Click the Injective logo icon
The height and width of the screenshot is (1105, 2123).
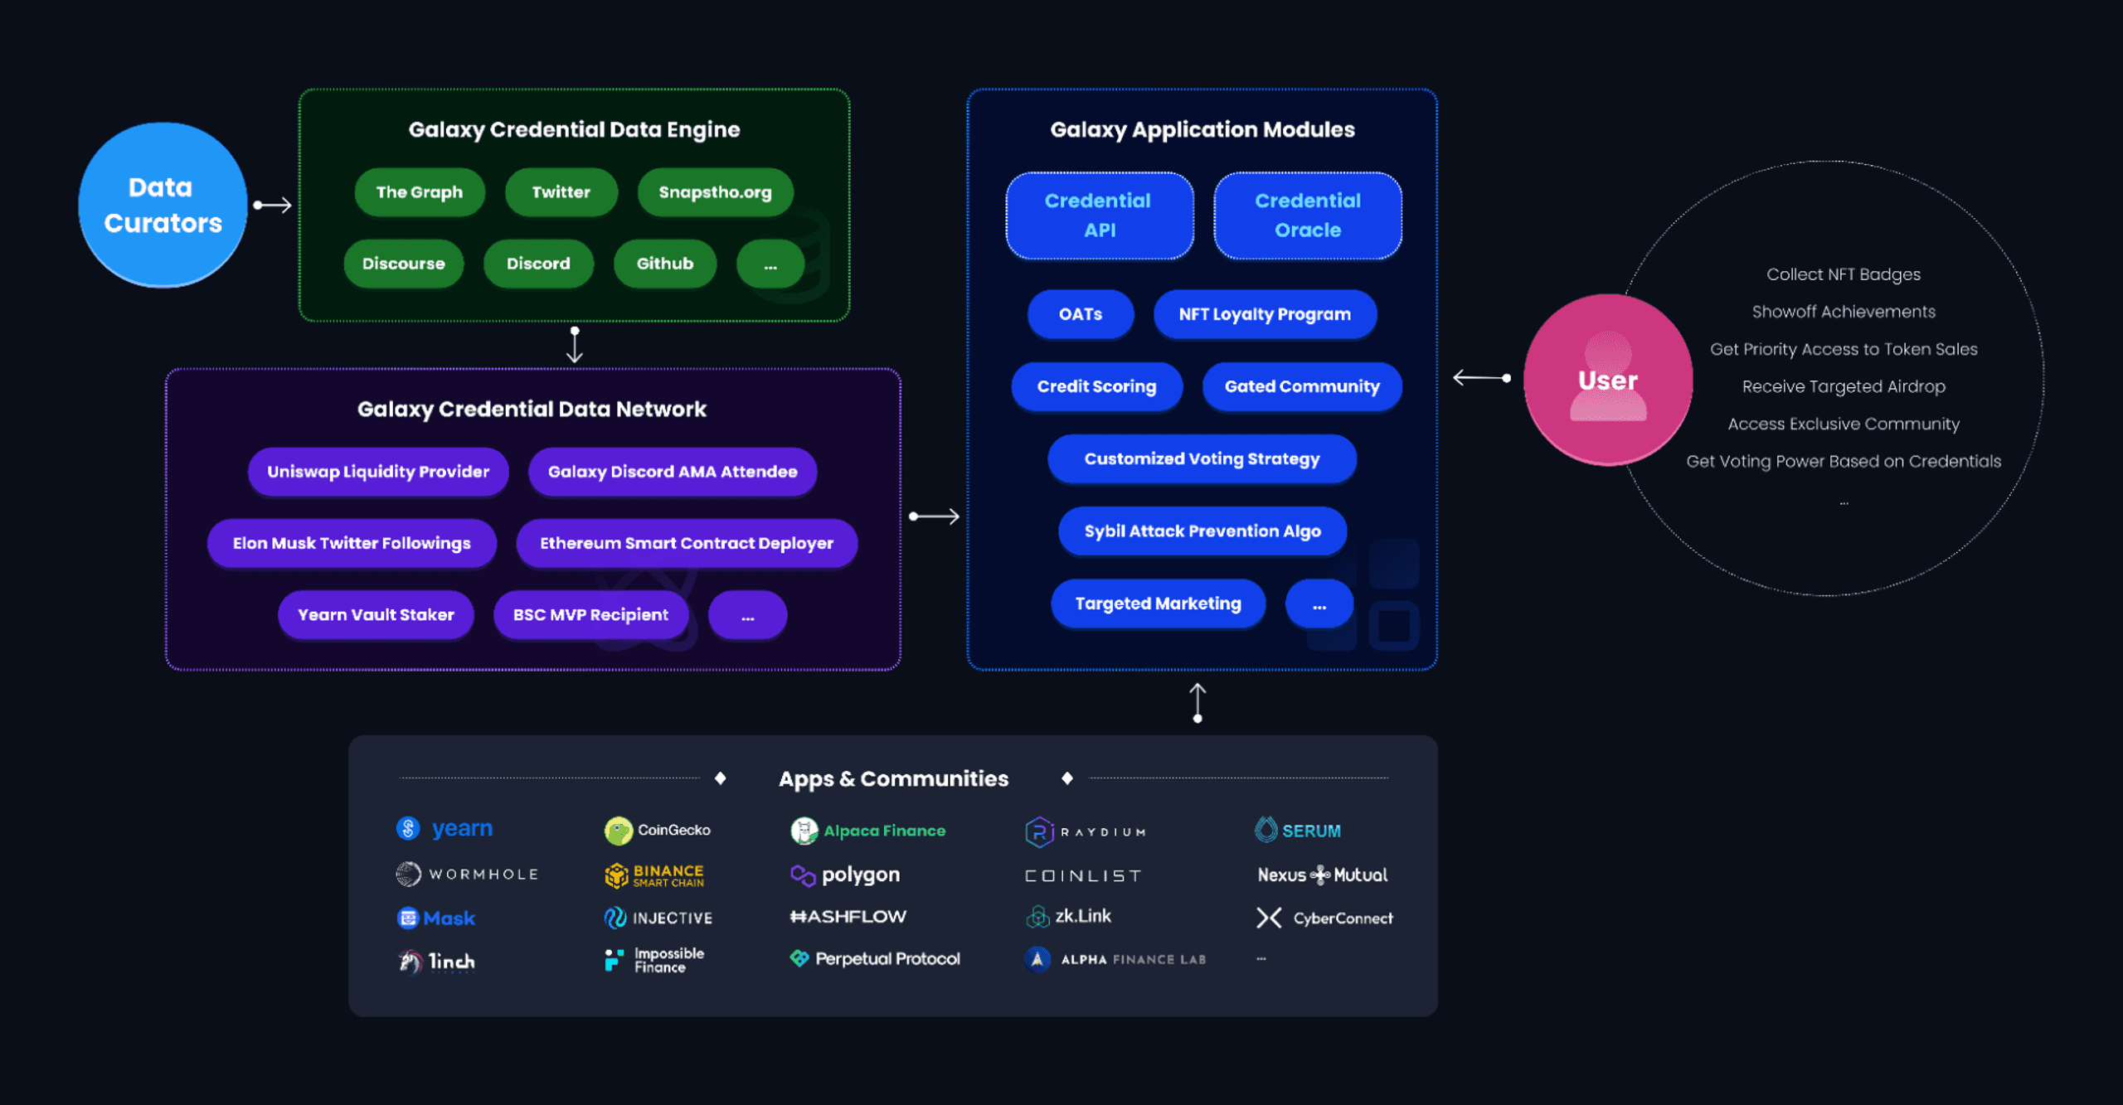(x=615, y=918)
